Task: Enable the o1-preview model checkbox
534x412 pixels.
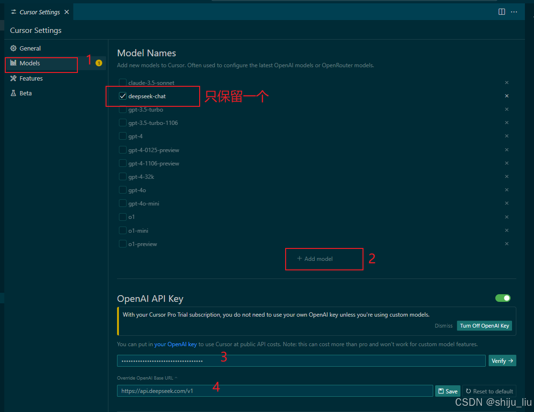Action: click(x=123, y=244)
